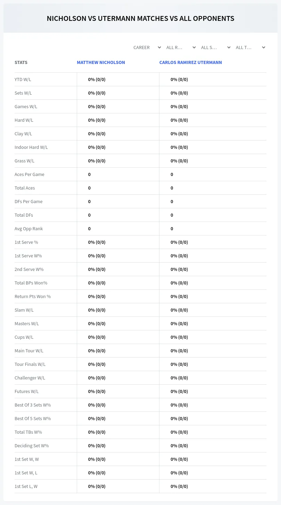The image size is (281, 505).
Task: Select the YTD W/L row label
Action: (x=23, y=79)
